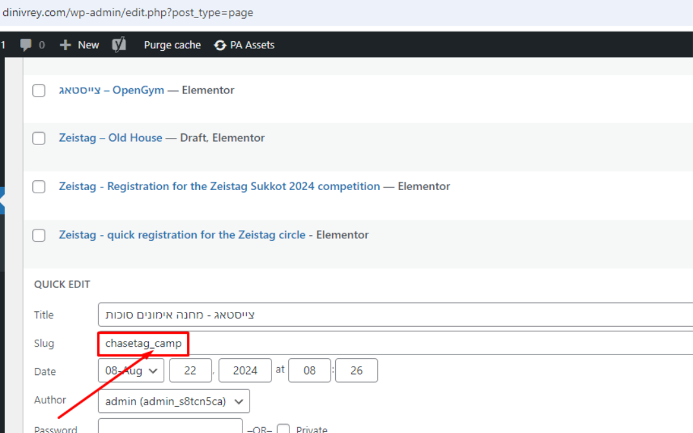
Task: Open the New menu in admin bar
Action: [x=88, y=45]
